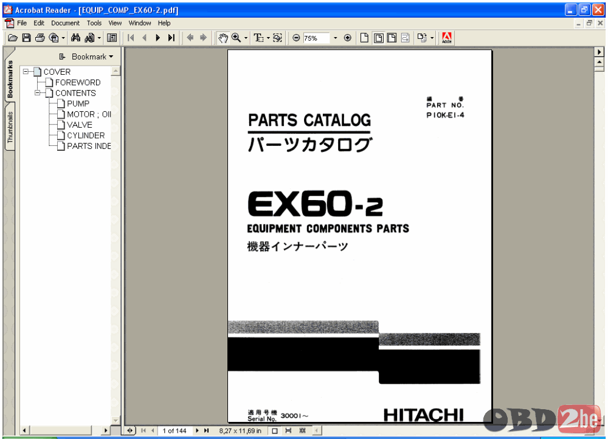This screenshot has height=439, width=608.
Task: Collapse the CONTENTS bookmark tree node
Action: [x=37, y=92]
